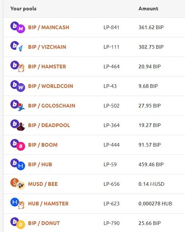185x232 pixels.
Task: Select the LP-59 token label
Action: (110, 164)
